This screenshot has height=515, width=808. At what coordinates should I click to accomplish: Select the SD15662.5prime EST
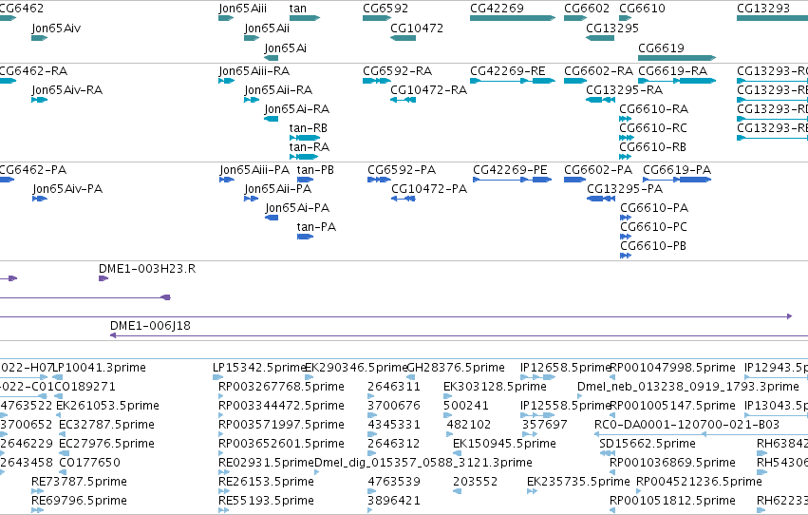607,453
